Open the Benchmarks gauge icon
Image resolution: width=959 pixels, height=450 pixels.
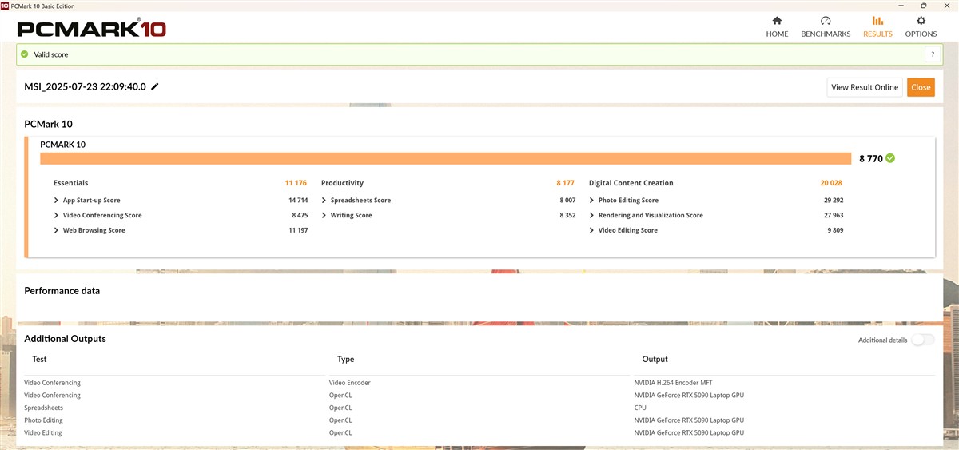coord(826,21)
